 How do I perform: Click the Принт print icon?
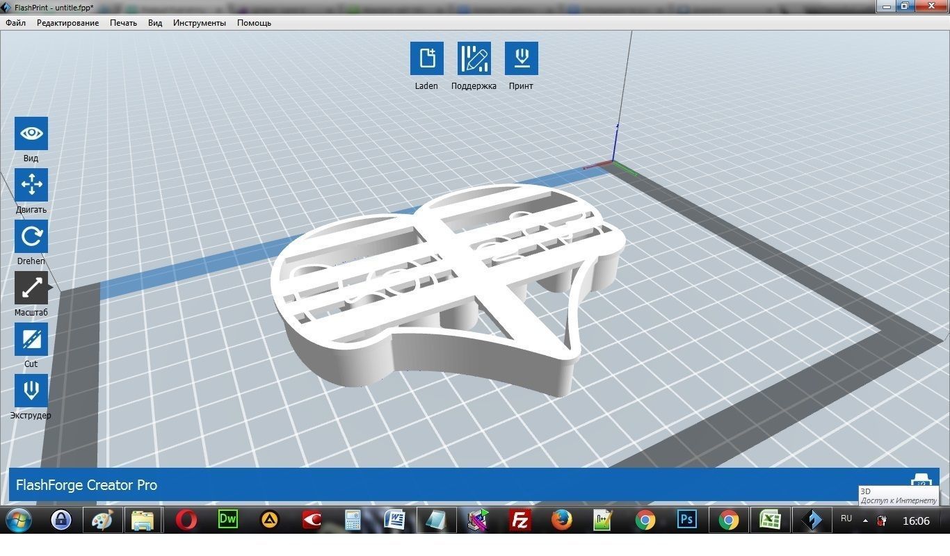pyautogui.click(x=521, y=58)
